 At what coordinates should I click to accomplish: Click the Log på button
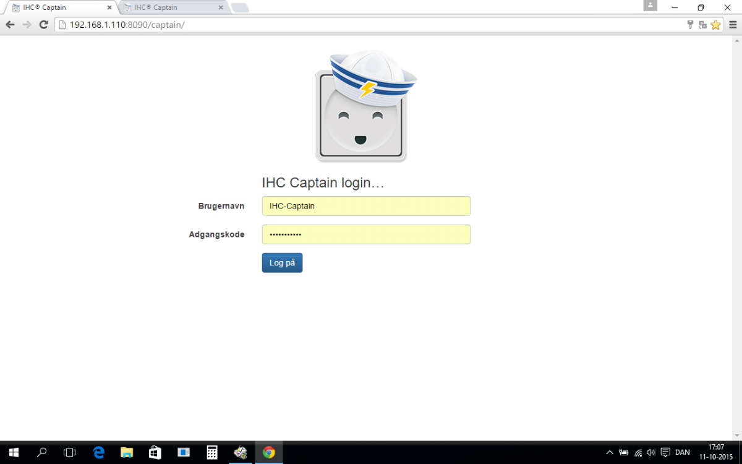282,263
